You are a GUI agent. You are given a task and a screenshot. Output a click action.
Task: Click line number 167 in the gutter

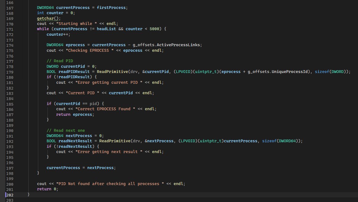pos(10,8)
